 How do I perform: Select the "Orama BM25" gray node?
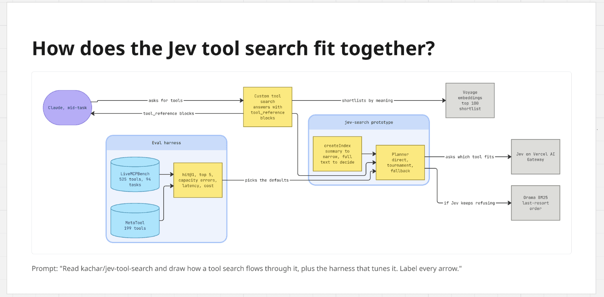[535, 203]
